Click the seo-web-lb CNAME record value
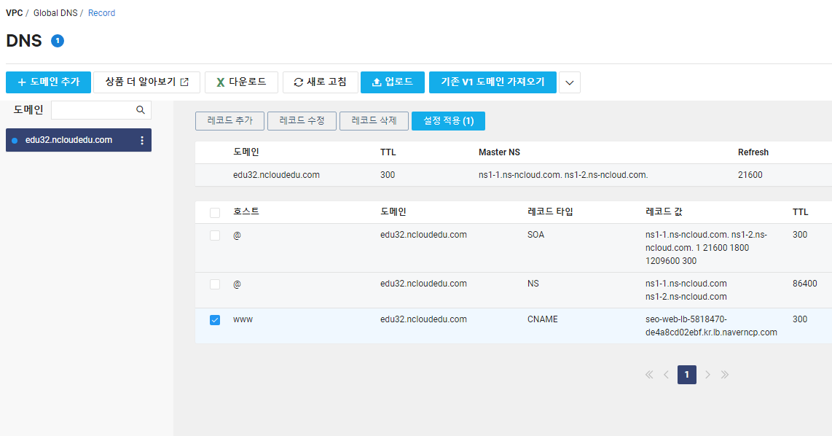This screenshot has width=832, height=436. click(711, 326)
